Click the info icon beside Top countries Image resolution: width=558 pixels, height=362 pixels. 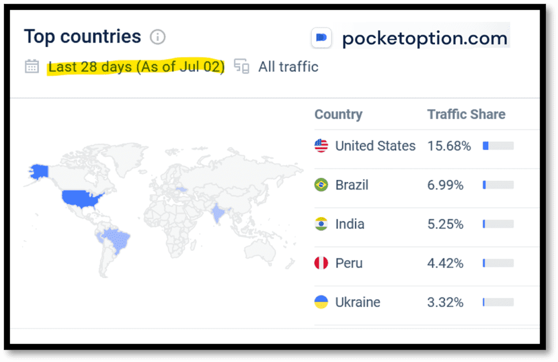[x=157, y=37]
